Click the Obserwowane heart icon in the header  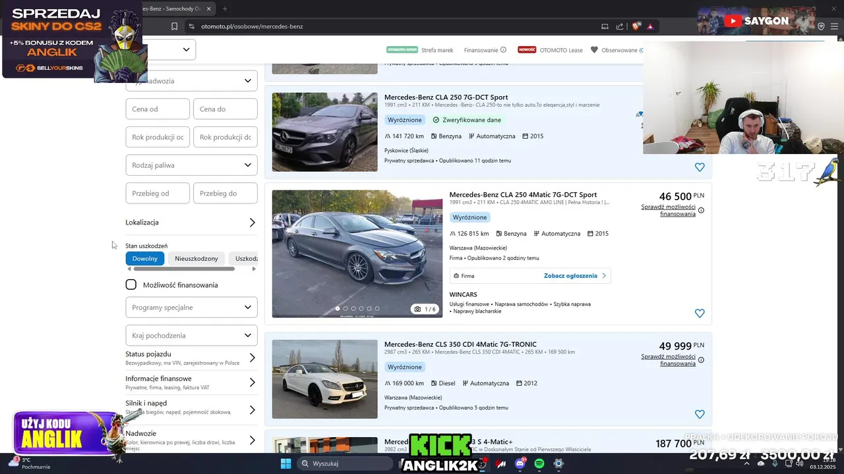pos(594,50)
